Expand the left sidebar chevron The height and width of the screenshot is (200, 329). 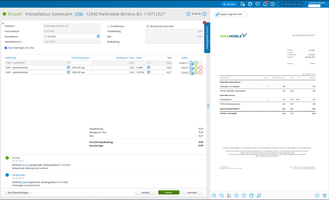click(x=3, y=23)
